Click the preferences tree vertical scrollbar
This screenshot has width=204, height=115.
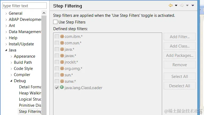44,67
